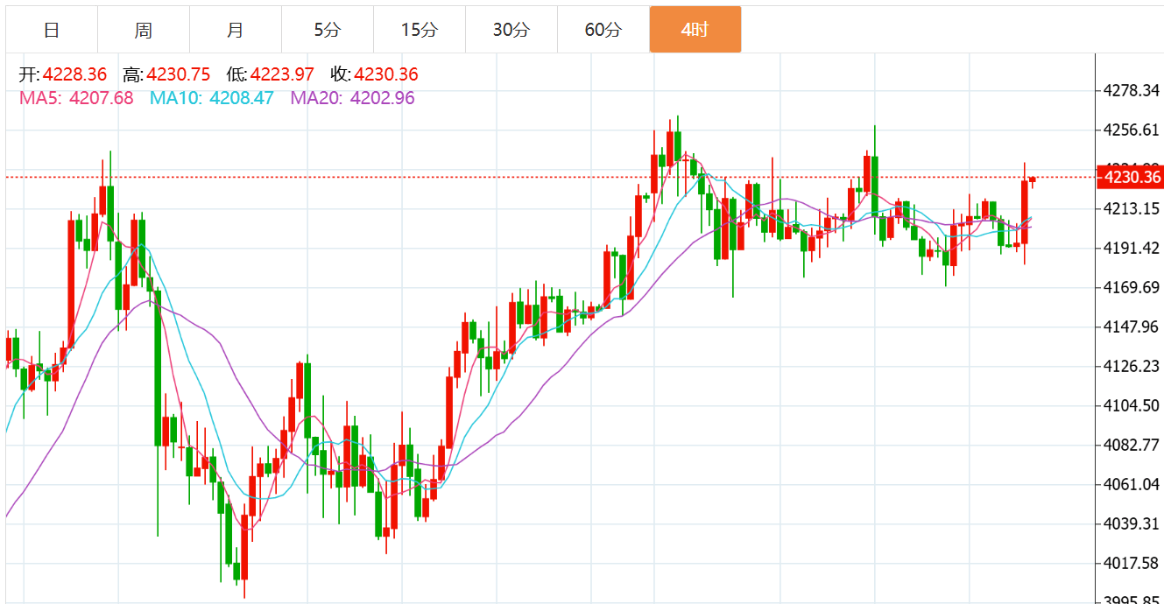1164x604 pixels.
Task: Click the closing price 收 value
Action: tap(385, 75)
